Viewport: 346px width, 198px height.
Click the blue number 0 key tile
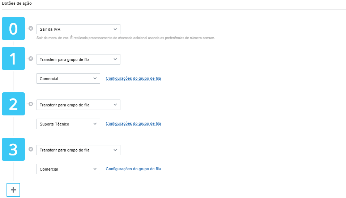click(x=13, y=28)
